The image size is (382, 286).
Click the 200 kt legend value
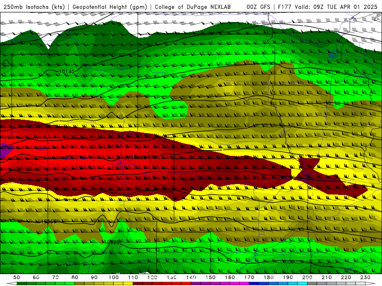pos(308,277)
